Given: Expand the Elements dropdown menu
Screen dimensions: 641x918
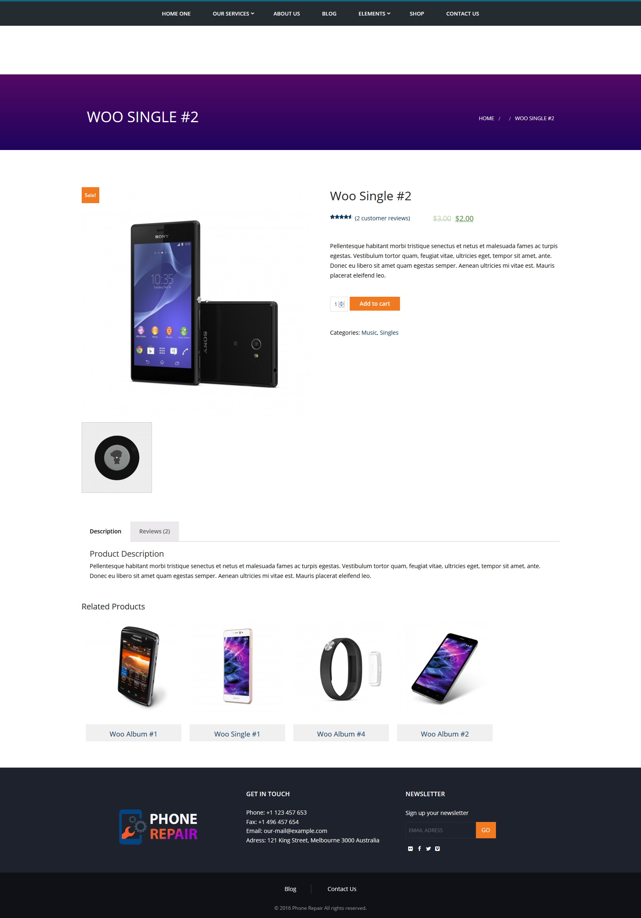Looking at the screenshot, I should (x=374, y=13).
